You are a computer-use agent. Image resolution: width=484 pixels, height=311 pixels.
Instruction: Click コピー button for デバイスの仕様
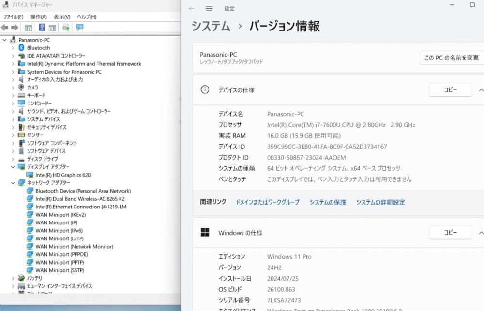pyautogui.click(x=451, y=90)
